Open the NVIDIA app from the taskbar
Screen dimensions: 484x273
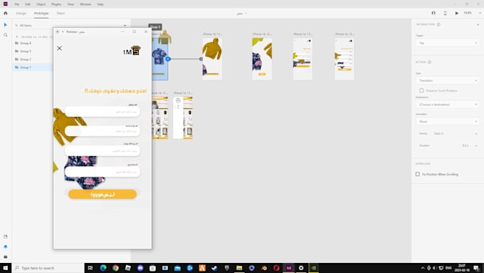tap(314, 268)
